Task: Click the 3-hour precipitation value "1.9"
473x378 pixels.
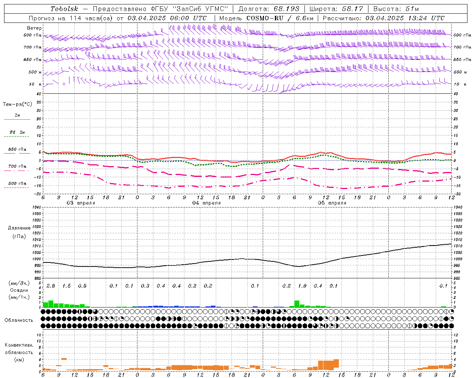Action: point(302,286)
